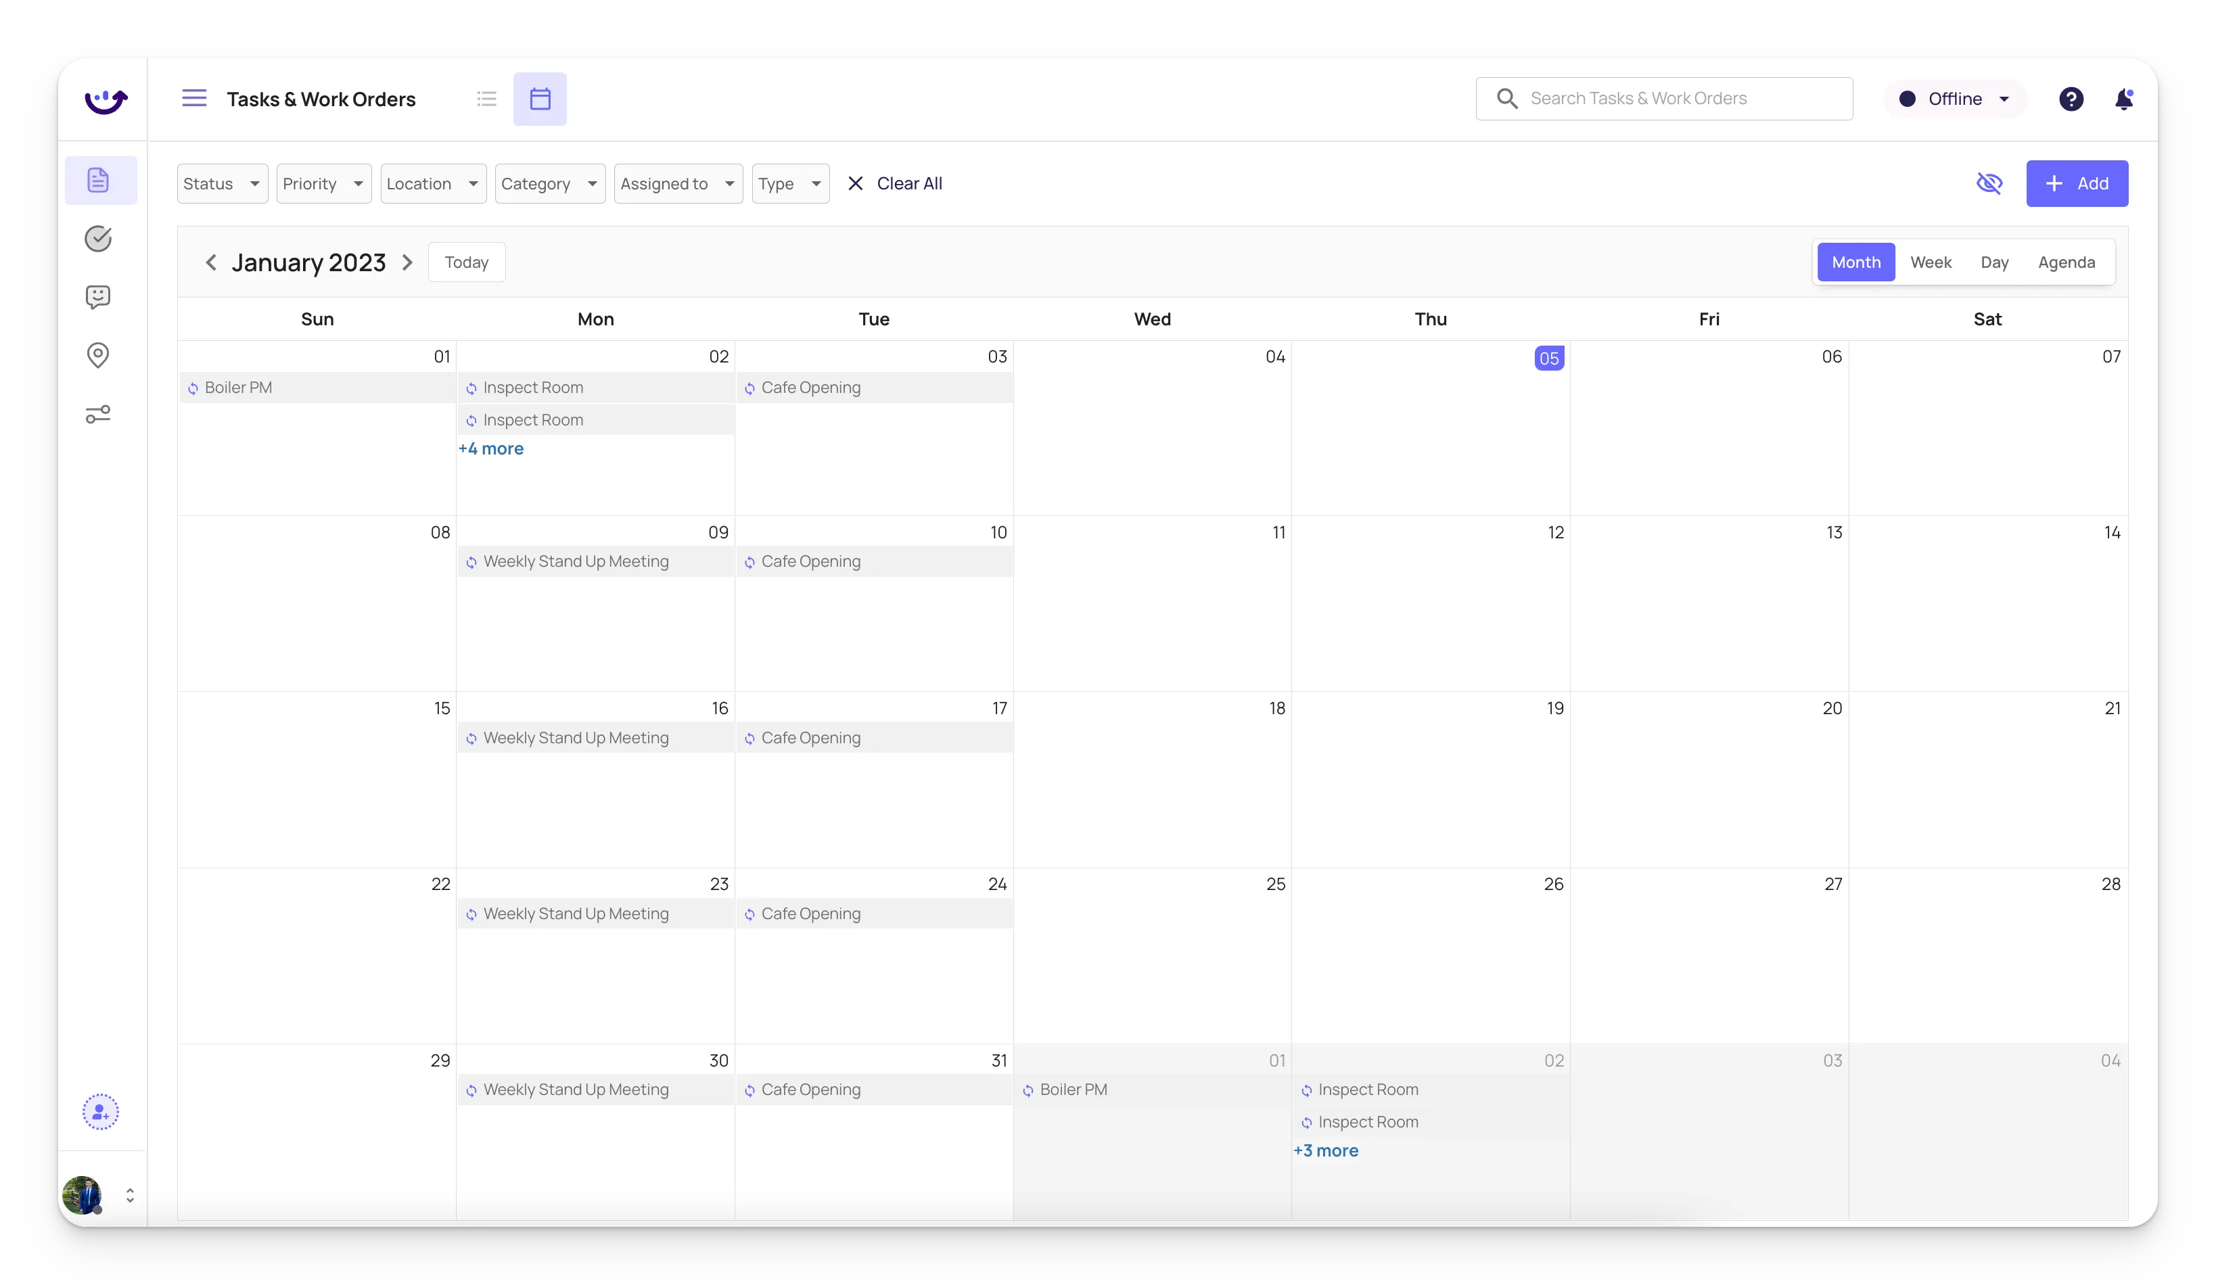Open Weekly Stand Up Meeting on January 23
The width and height of the screenshot is (2216, 1285).
(x=595, y=914)
